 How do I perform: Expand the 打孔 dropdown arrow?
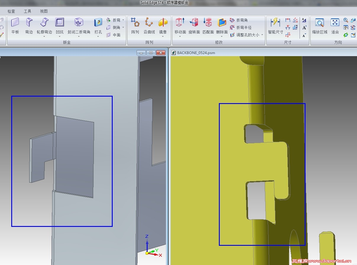pyautogui.click(x=98, y=37)
